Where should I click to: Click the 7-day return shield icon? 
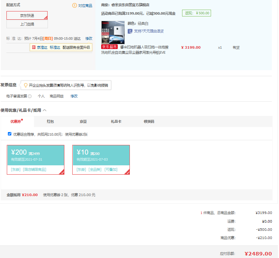point(130,31)
